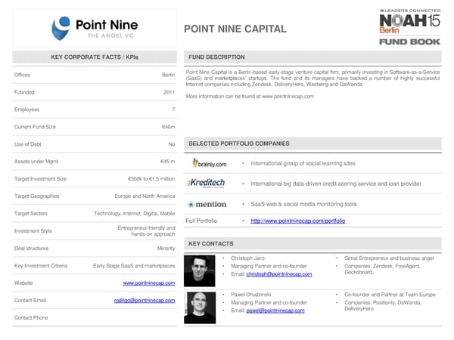Click the Kreditech logo
The width and height of the screenshot is (454, 340).
pyautogui.click(x=208, y=184)
